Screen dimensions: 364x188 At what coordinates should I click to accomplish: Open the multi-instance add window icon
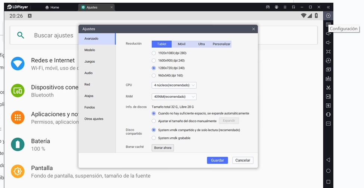[328, 69]
